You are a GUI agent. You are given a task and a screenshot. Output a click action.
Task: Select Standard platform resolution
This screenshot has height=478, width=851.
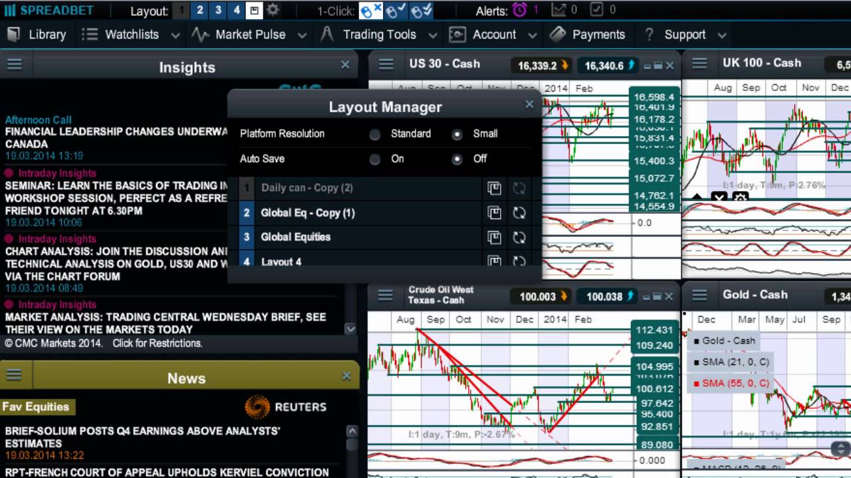coord(375,134)
